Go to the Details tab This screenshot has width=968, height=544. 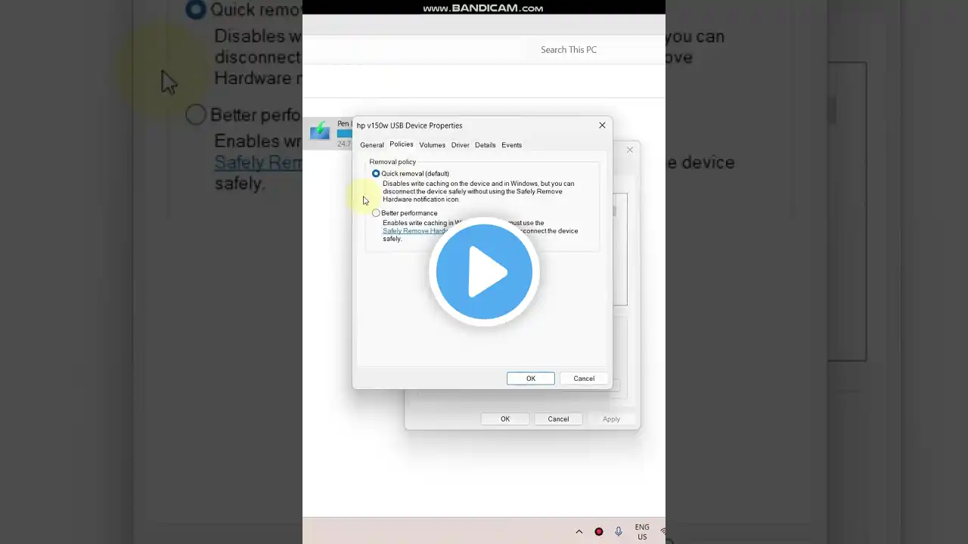click(x=485, y=145)
